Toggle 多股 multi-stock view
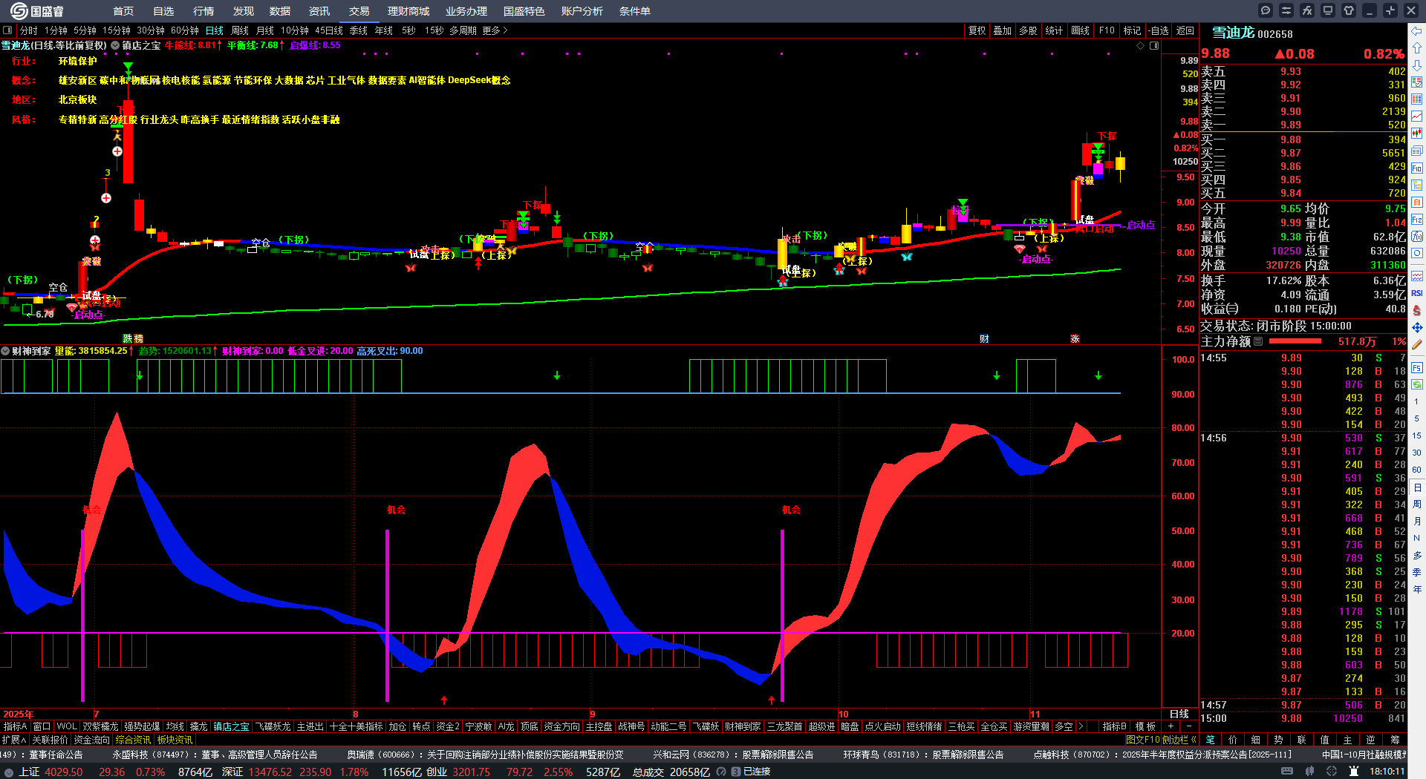 pos(1028,30)
